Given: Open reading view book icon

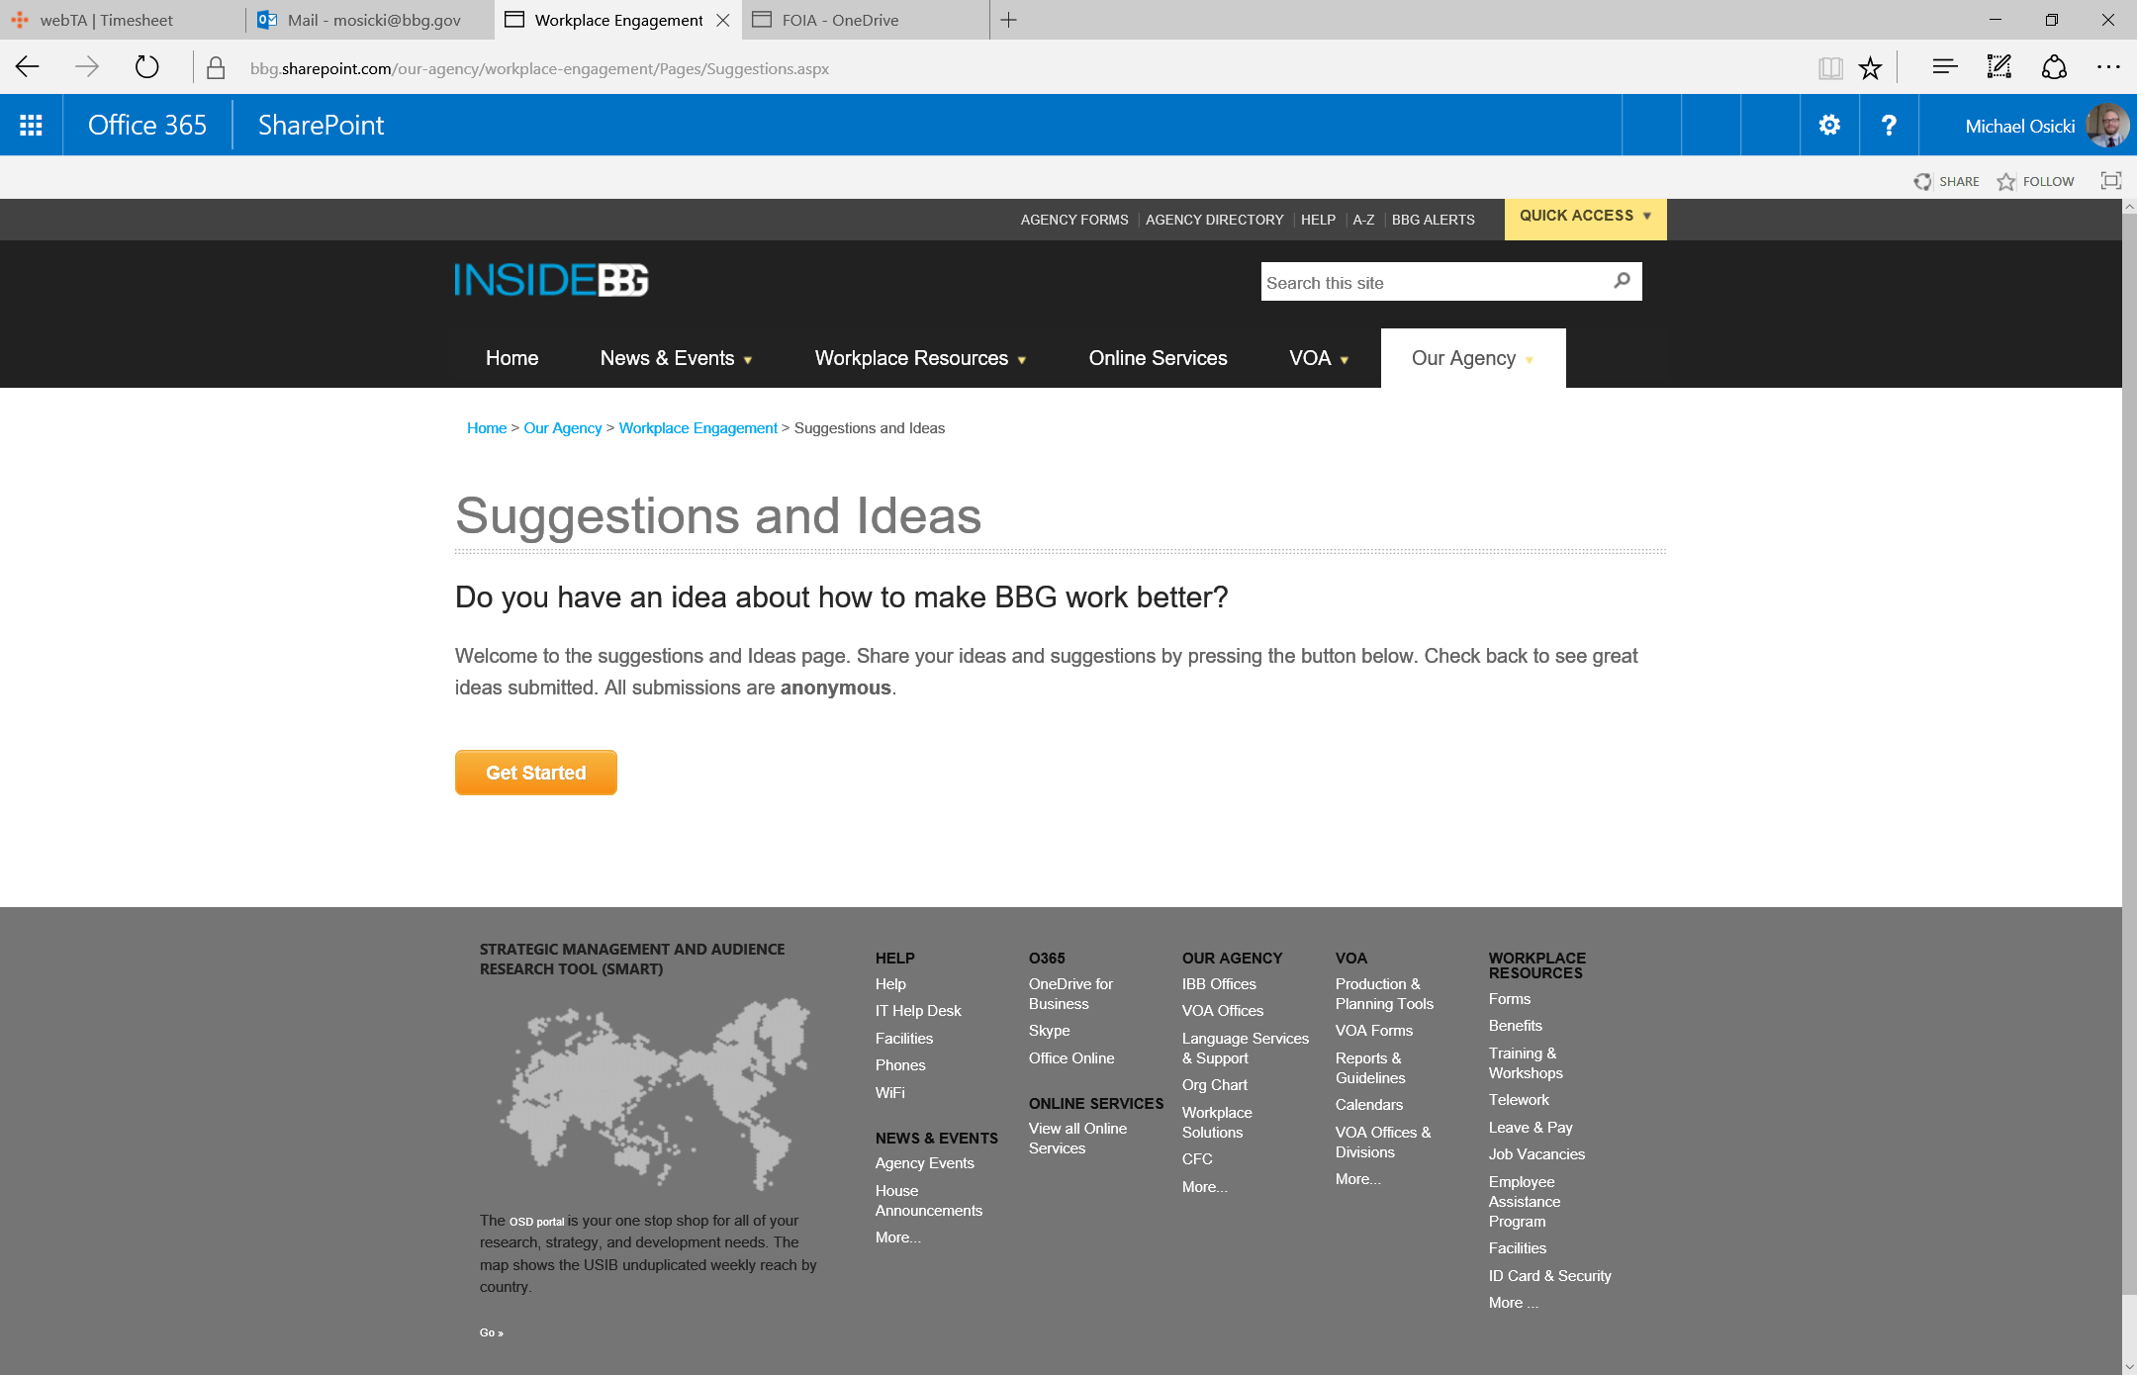Looking at the screenshot, I should tap(1830, 67).
